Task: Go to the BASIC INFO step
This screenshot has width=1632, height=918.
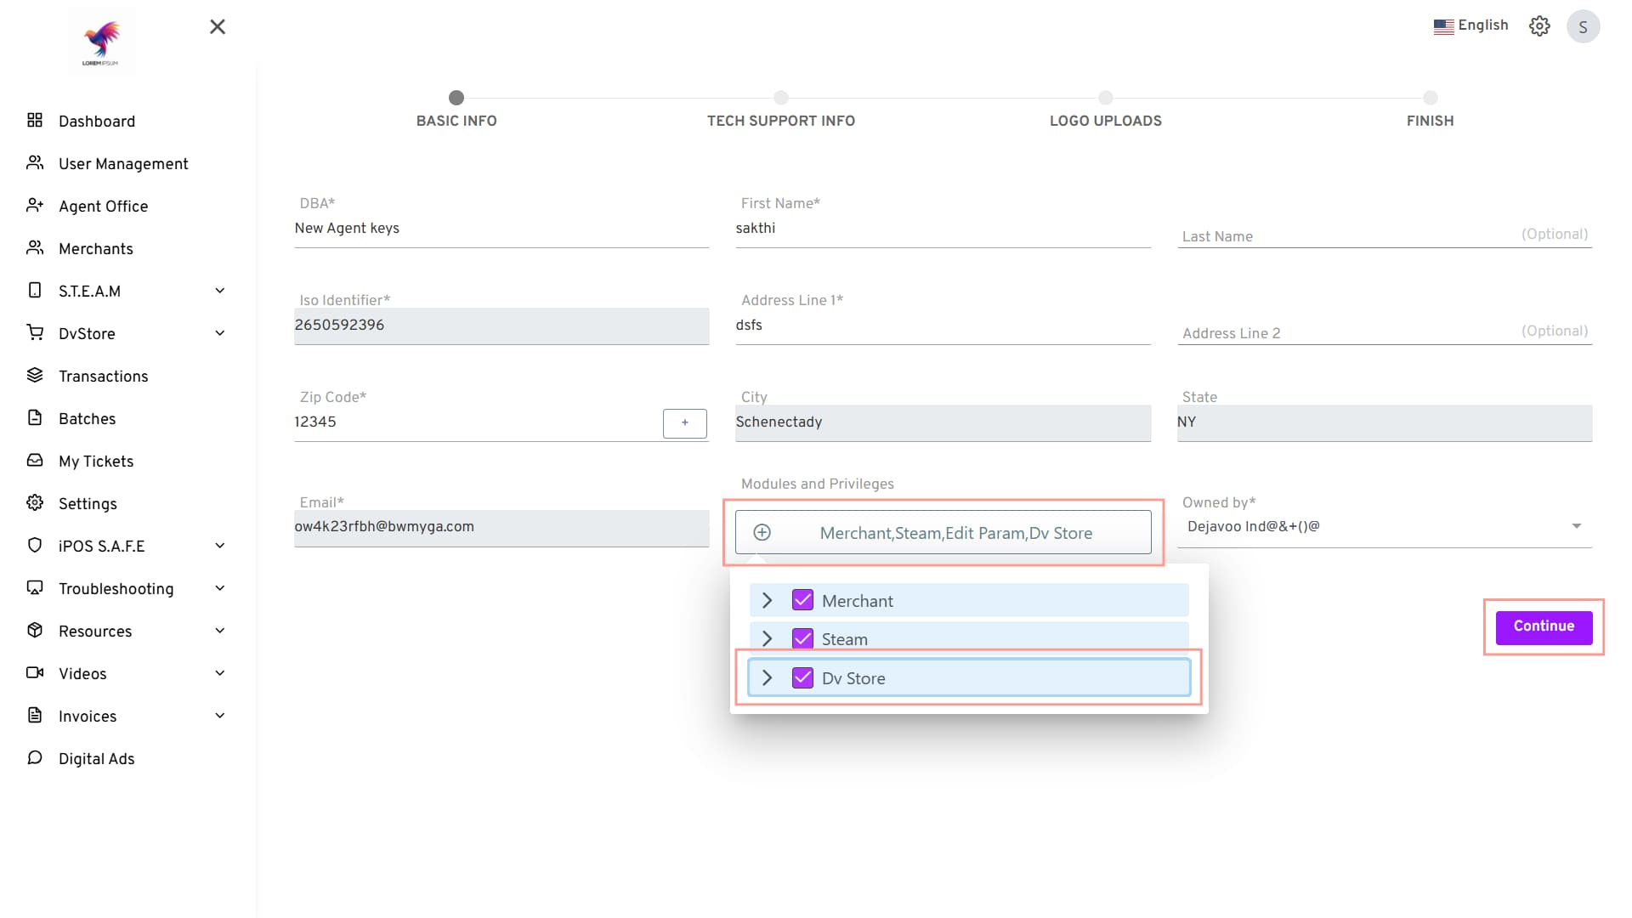Action: [x=456, y=110]
